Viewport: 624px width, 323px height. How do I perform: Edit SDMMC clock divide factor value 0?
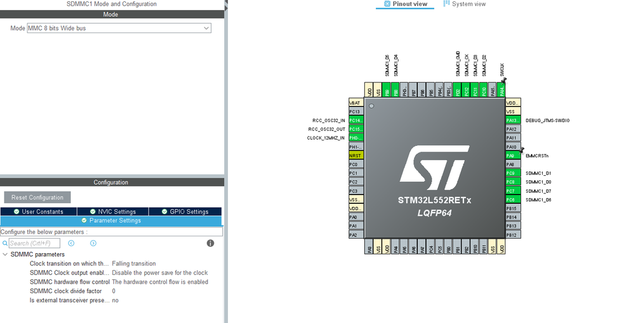pos(114,291)
